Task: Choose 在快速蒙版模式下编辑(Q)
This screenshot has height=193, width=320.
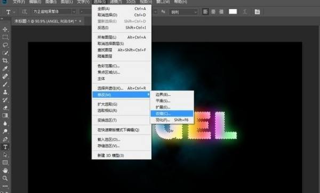Action: [122, 130]
